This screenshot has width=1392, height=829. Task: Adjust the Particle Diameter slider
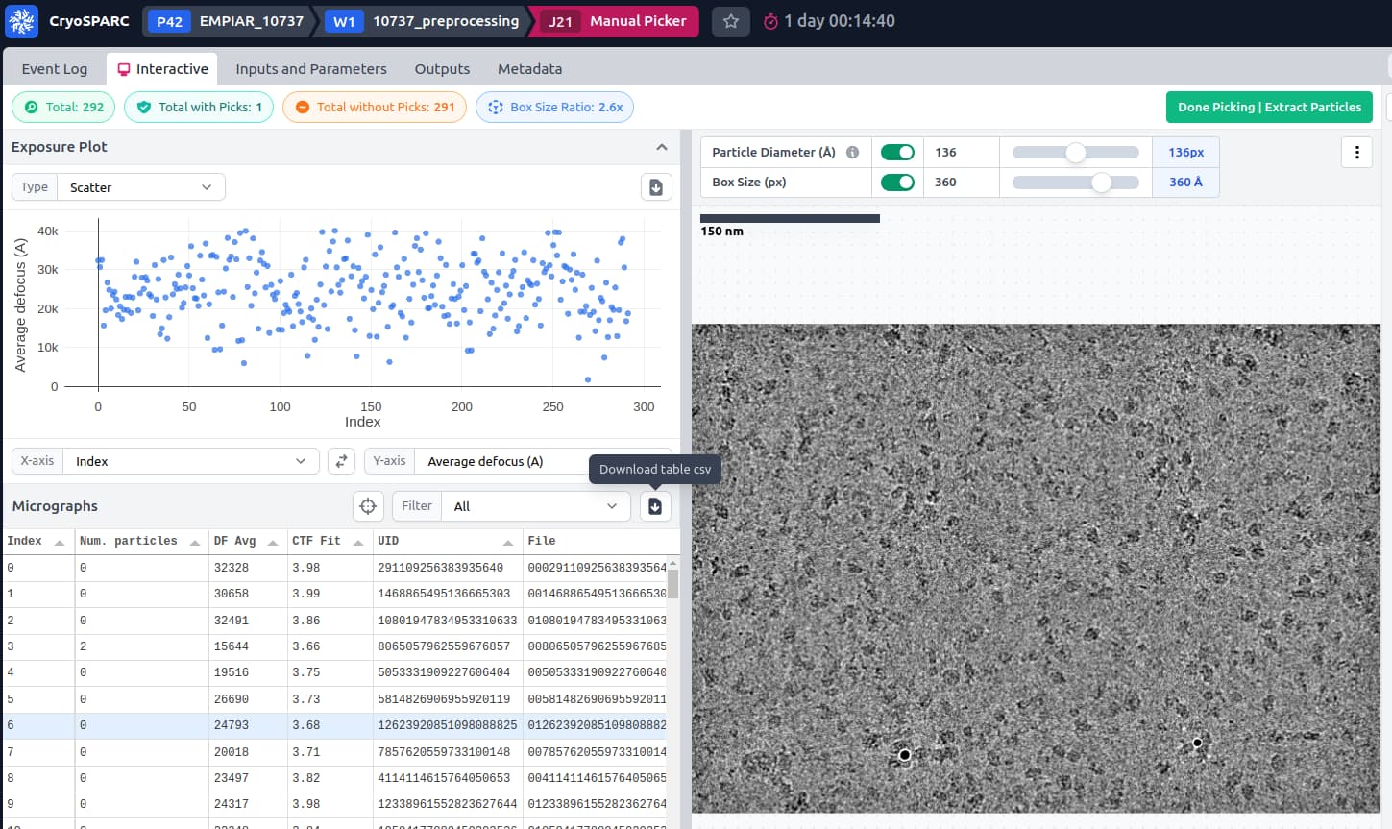click(x=1076, y=152)
